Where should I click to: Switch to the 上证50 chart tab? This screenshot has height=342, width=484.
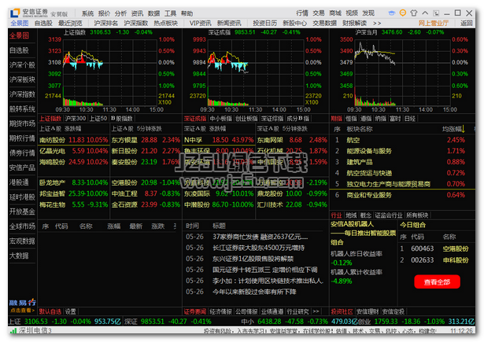98,119
